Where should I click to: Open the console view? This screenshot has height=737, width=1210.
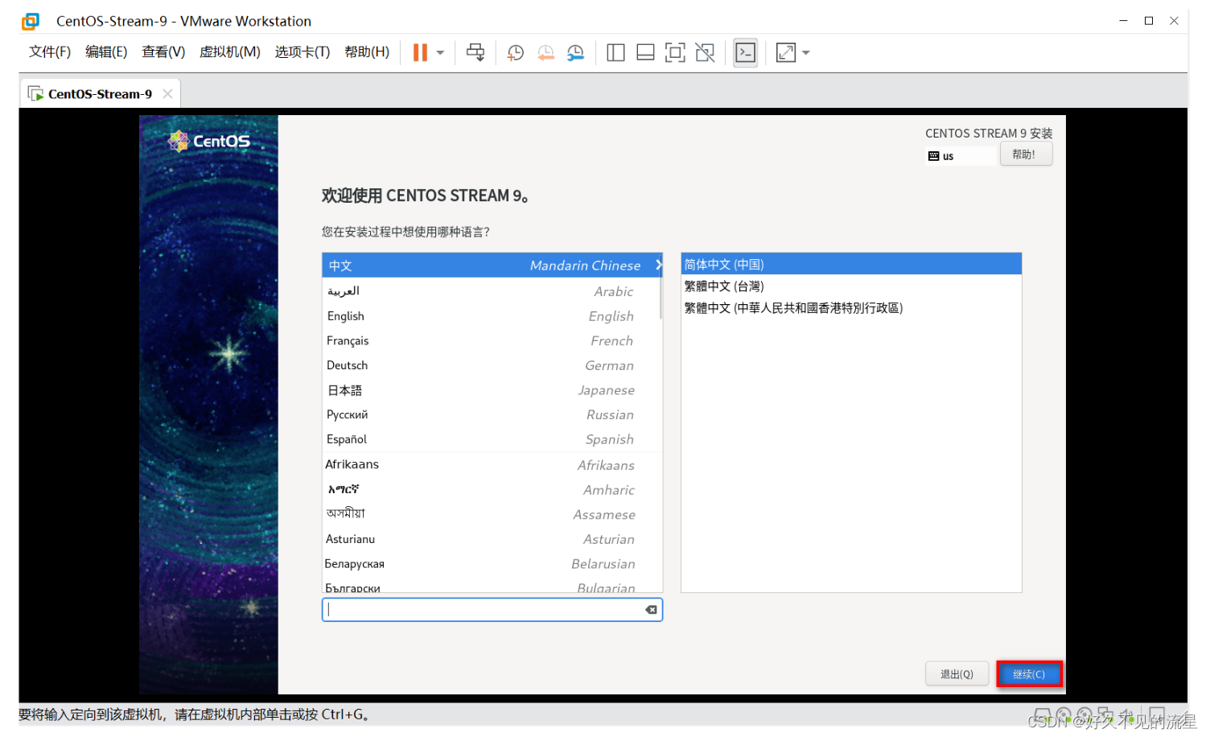(746, 53)
